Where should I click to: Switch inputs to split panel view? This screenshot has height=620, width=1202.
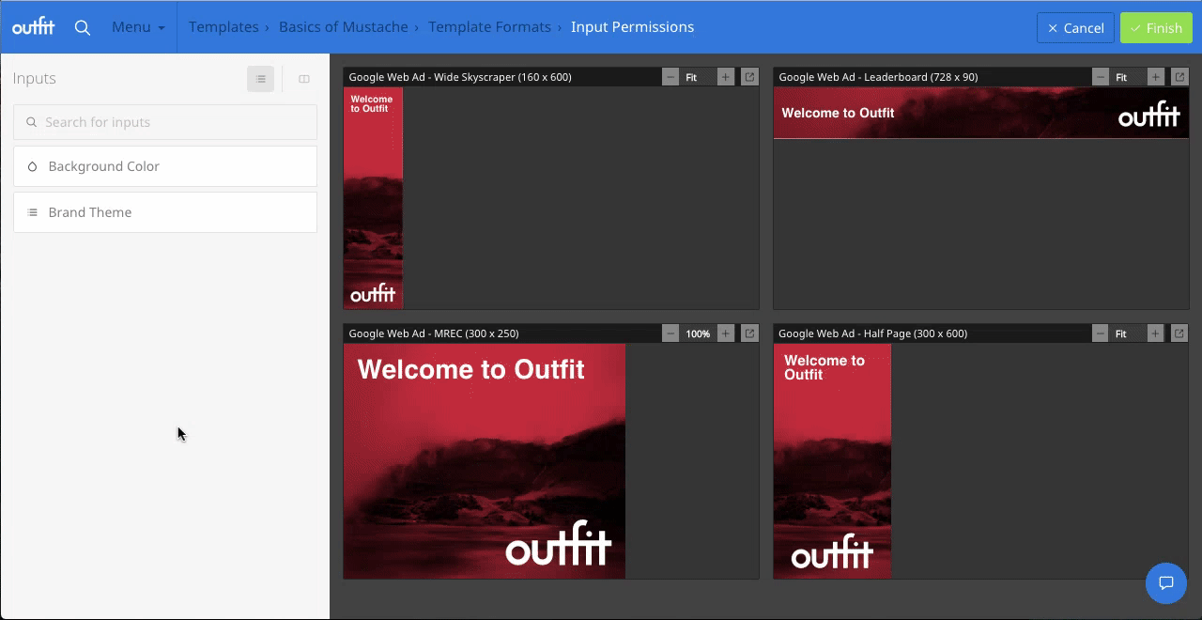click(304, 79)
